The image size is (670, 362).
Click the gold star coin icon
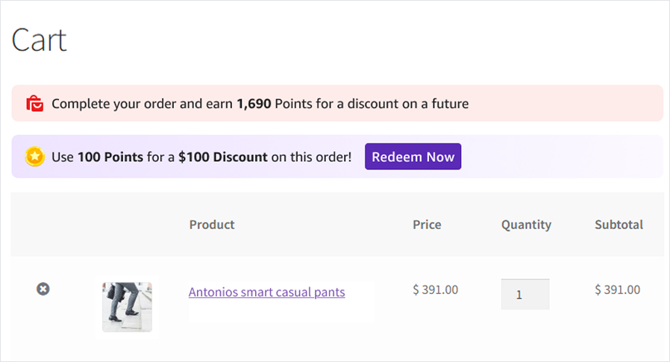(34, 157)
